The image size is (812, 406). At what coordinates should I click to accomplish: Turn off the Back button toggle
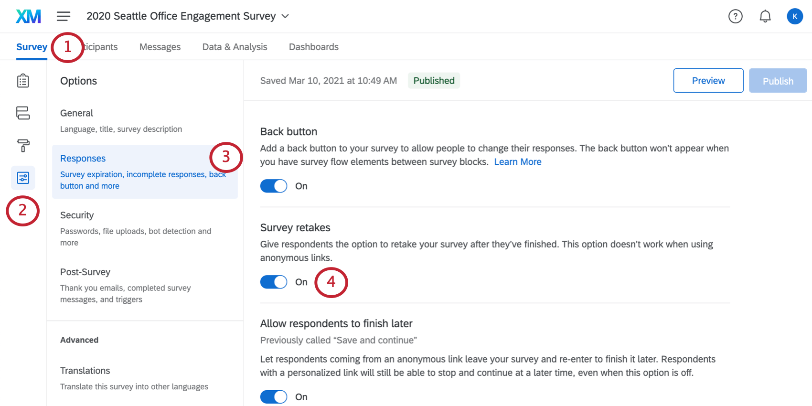[274, 186]
